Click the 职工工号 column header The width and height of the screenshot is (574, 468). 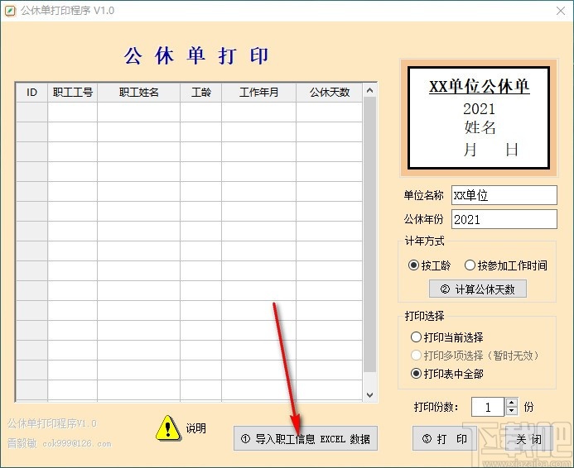point(73,93)
